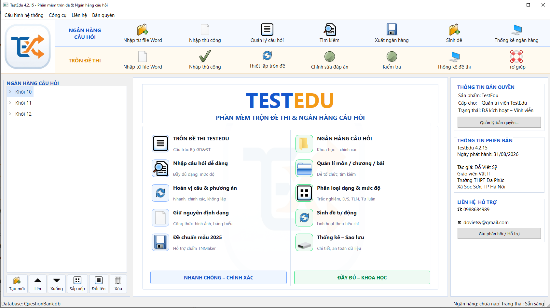Screen dimensions: 550x308
Task: Open Cấu hình hệ thống menu
Action: click(x=24, y=15)
